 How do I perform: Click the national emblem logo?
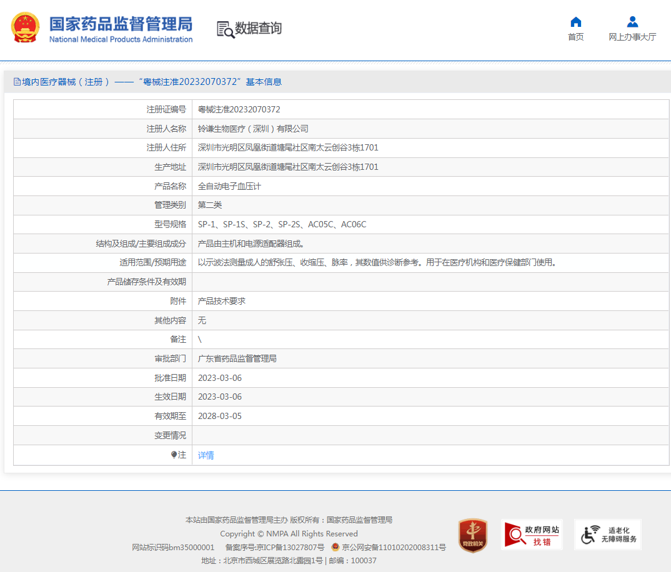[x=26, y=27]
